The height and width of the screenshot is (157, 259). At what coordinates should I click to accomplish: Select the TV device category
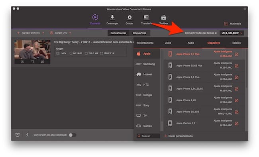(x=147, y=116)
